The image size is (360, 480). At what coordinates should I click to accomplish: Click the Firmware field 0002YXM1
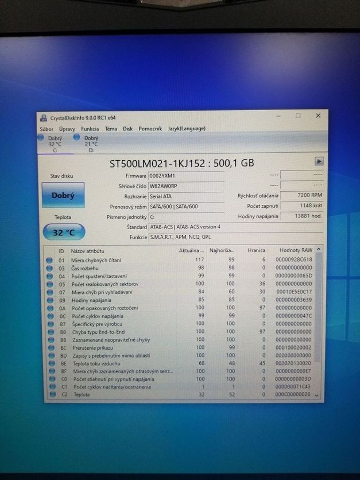coord(186,176)
